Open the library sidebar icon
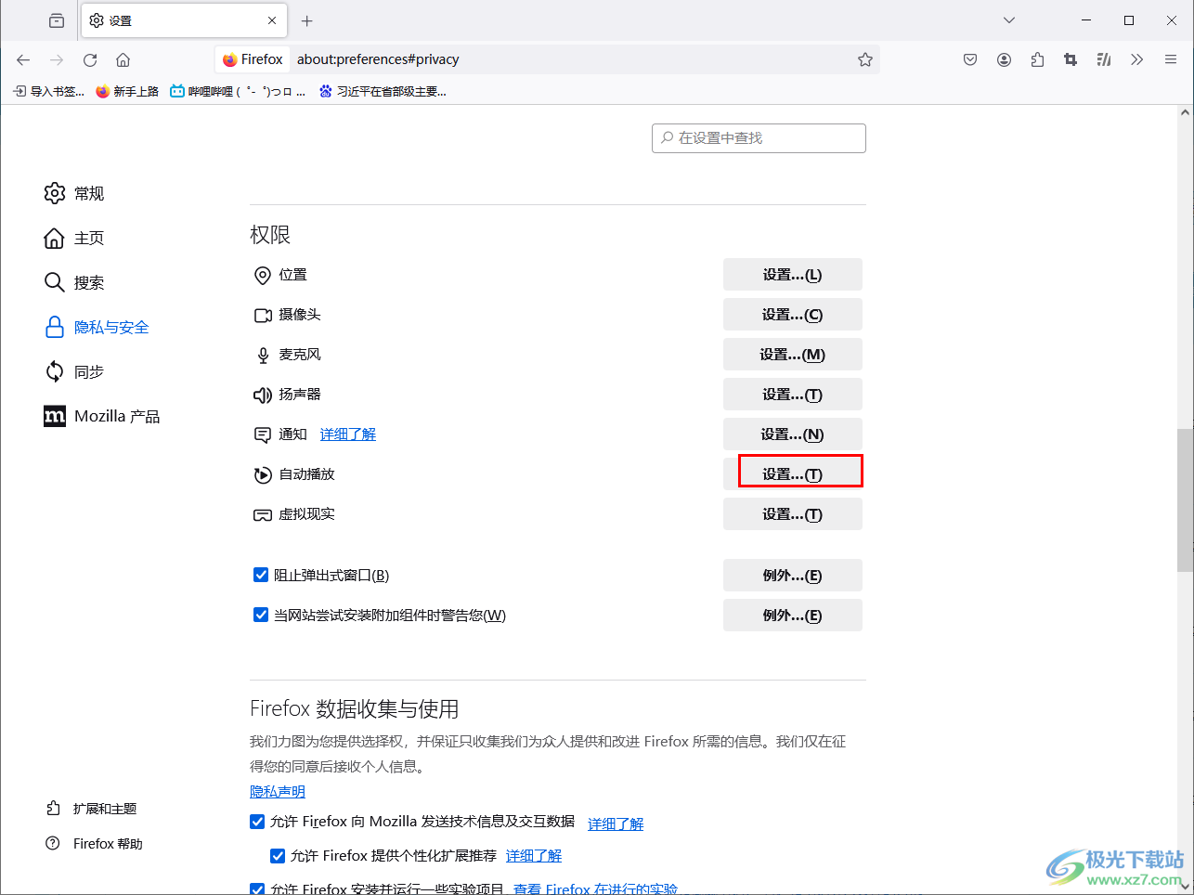 (x=1104, y=59)
